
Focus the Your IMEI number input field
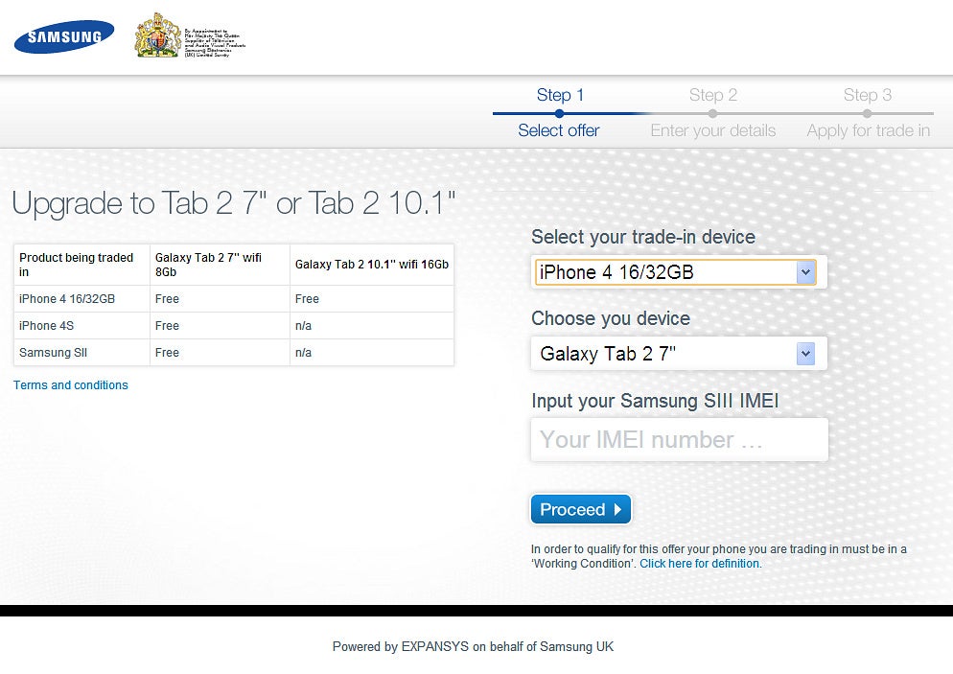pyautogui.click(x=679, y=439)
